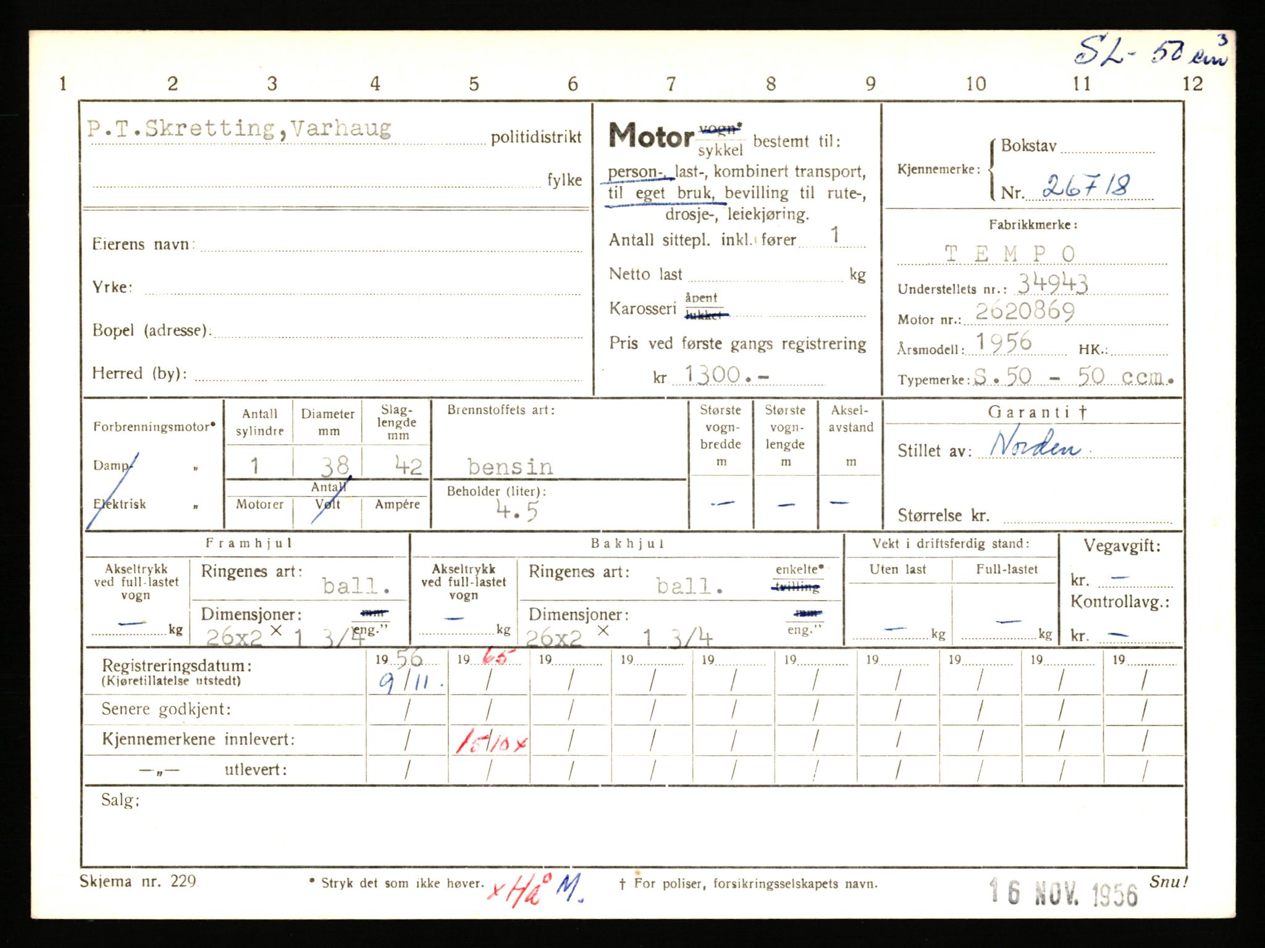Click the fuel type bensin
This screenshot has height=948, width=1265.
(510, 467)
